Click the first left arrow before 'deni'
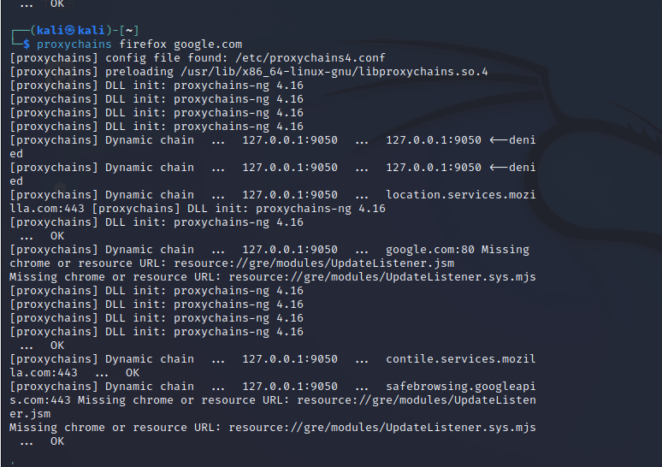662x467 pixels. point(498,139)
